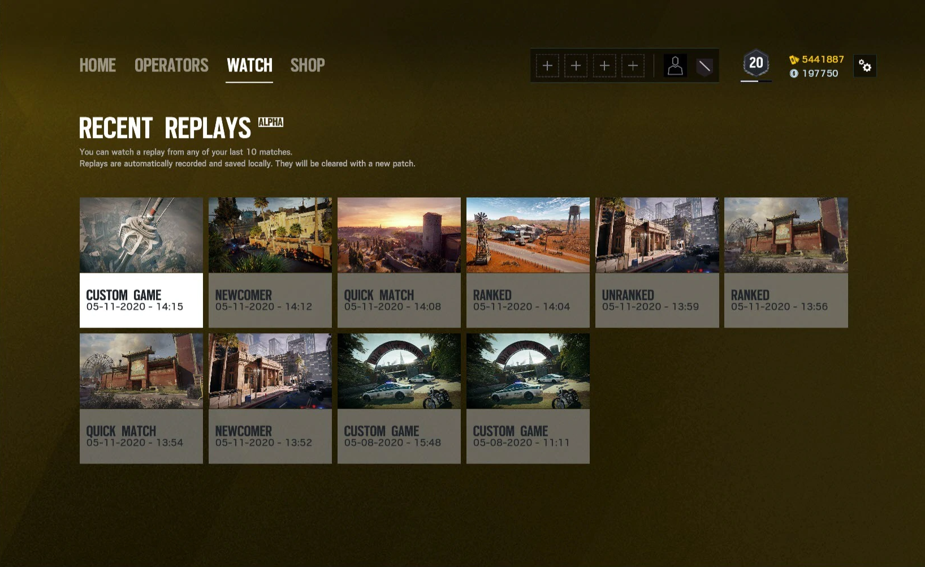Add a player to third squad slot
This screenshot has height=567, width=925.
point(604,66)
